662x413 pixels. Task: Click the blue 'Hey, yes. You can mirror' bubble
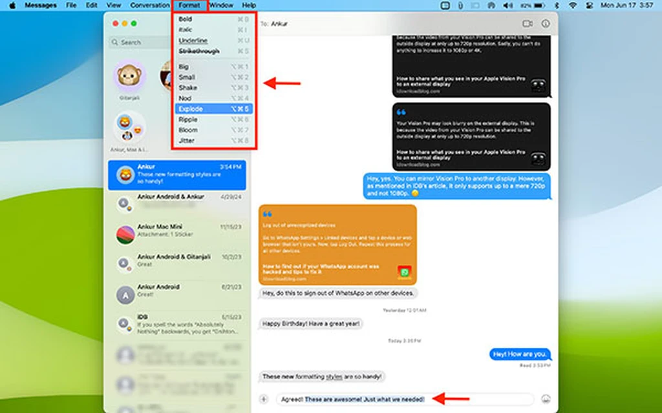(457, 186)
